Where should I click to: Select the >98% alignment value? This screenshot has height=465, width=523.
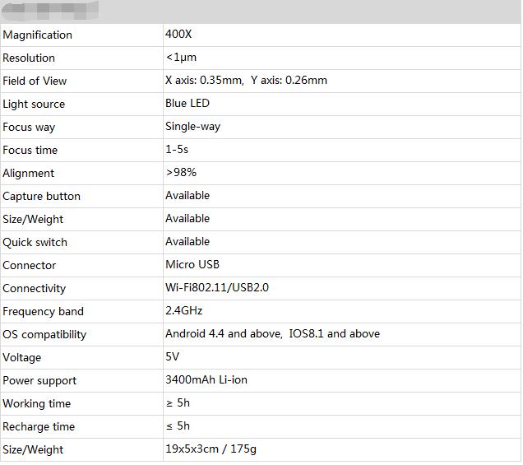point(181,173)
